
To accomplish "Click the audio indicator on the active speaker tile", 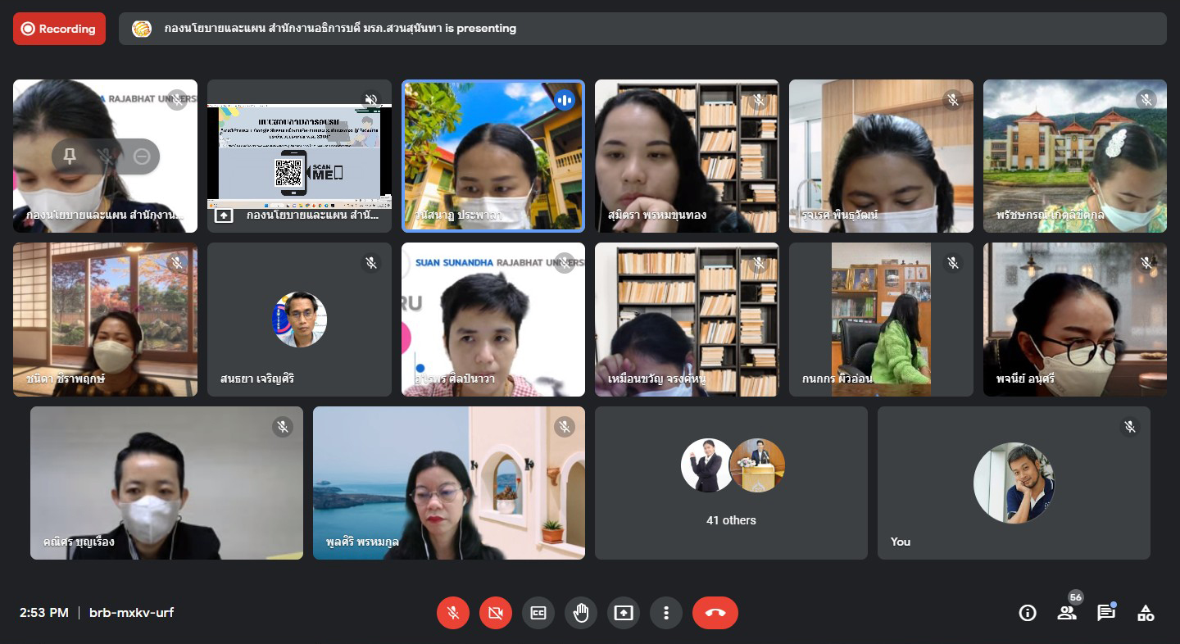I will click(564, 100).
